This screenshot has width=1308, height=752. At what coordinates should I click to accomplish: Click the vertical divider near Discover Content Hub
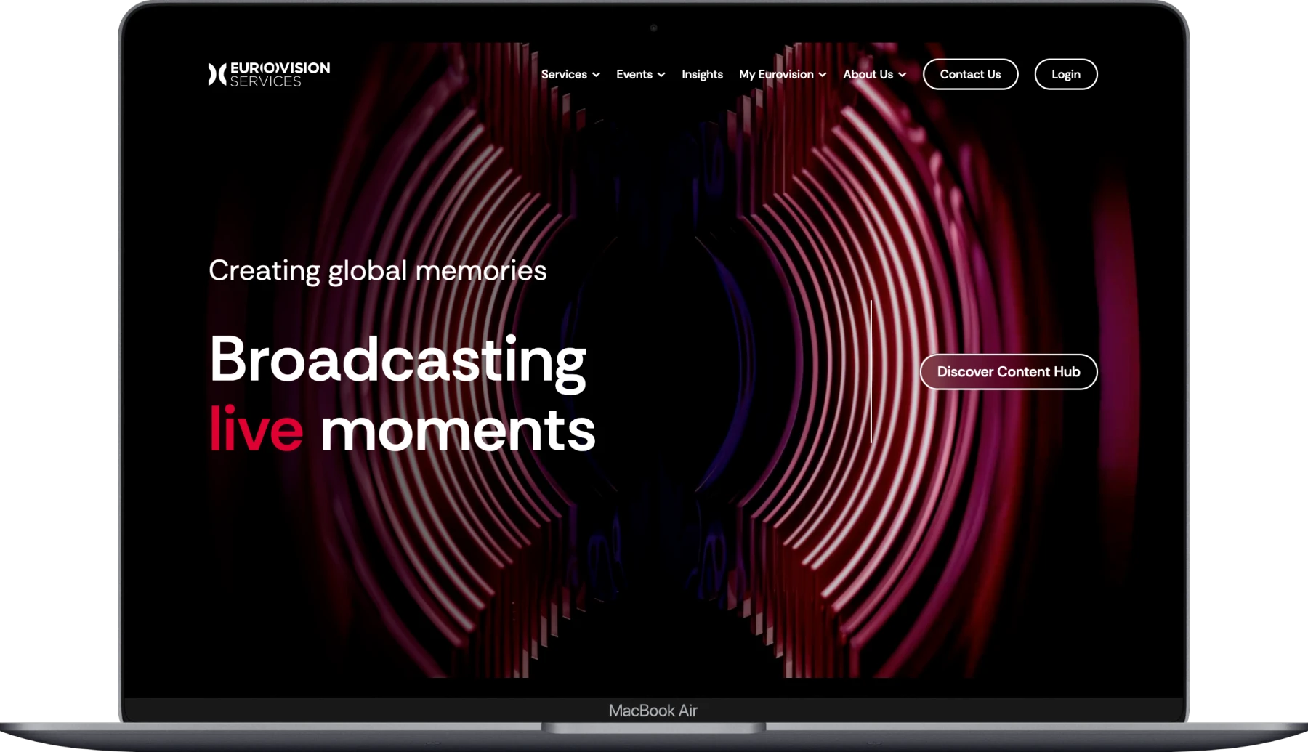click(x=871, y=371)
